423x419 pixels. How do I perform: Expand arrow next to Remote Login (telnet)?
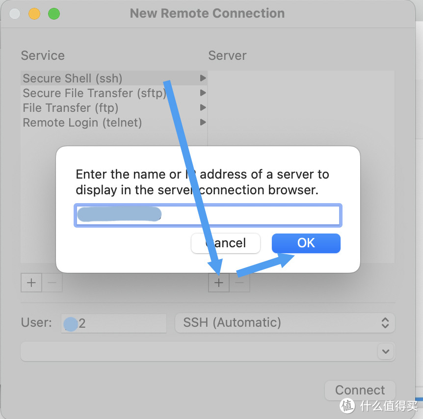[203, 123]
